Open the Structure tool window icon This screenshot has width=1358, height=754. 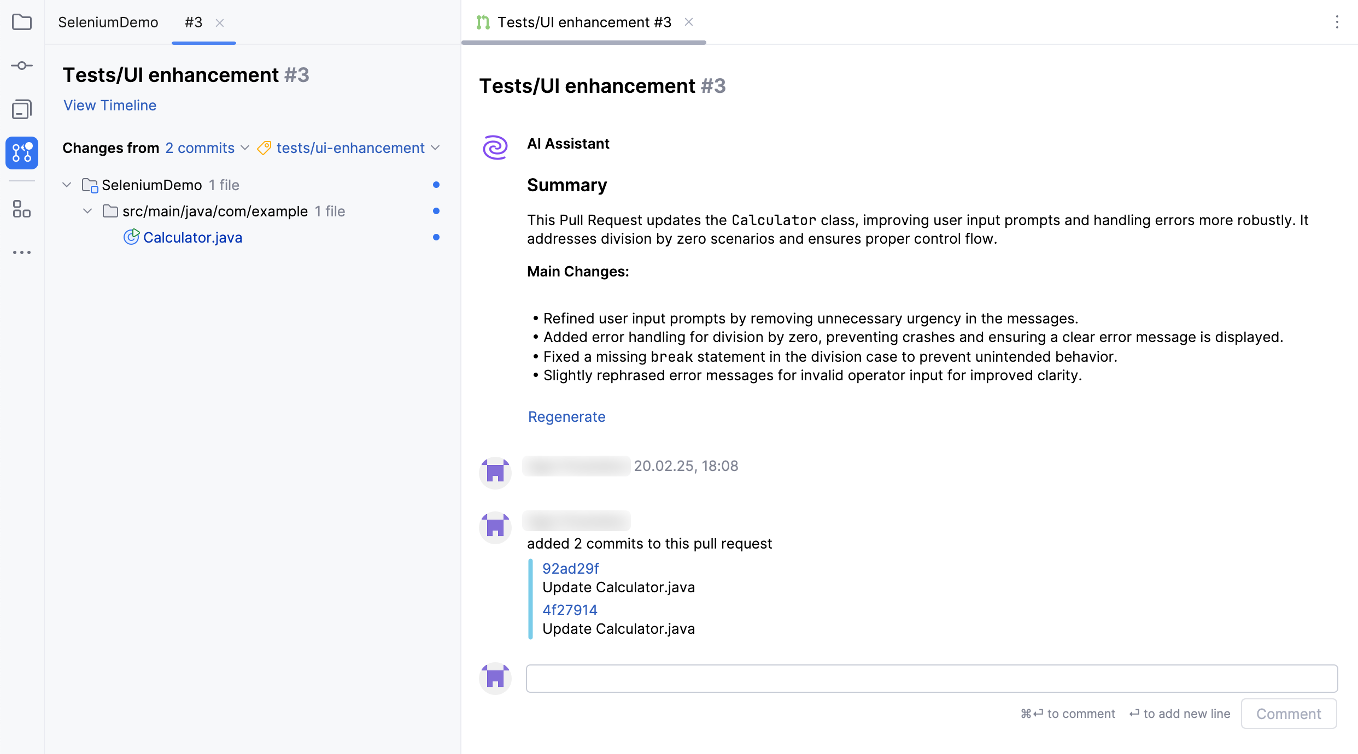(x=22, y=209)
